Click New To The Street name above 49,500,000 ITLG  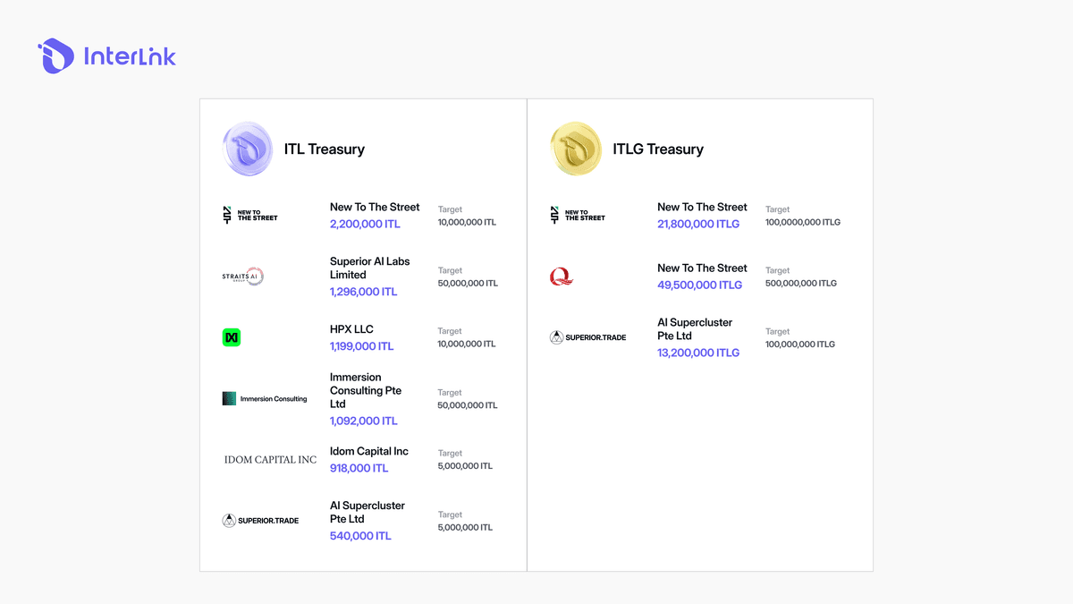[x=702, y=268]
